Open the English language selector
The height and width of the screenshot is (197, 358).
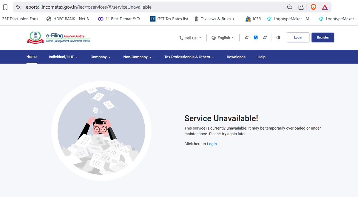[x=223, y=38]
